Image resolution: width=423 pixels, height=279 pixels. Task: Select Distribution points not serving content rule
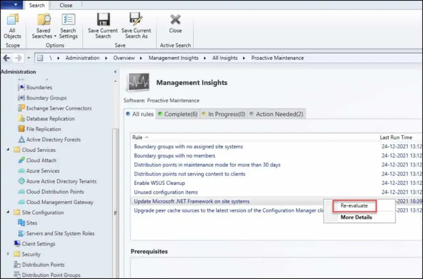[190, 174]
